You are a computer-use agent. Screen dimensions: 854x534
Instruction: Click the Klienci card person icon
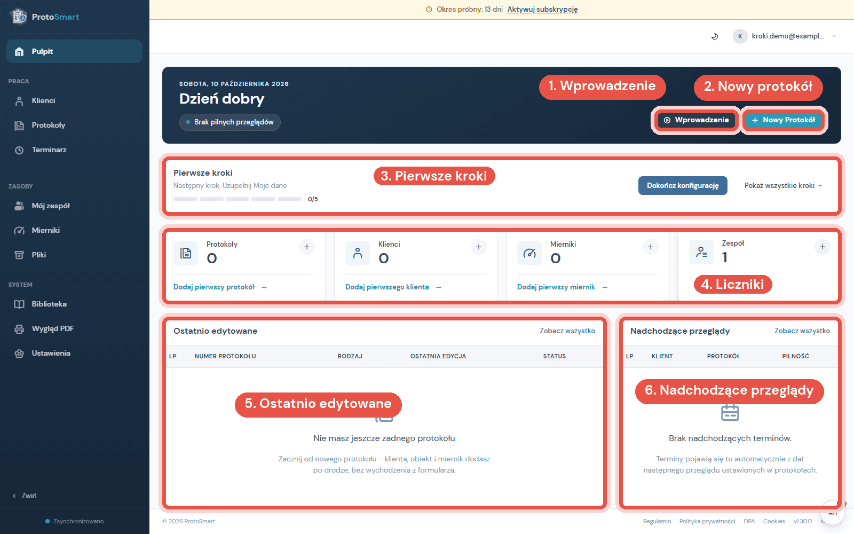358,253
